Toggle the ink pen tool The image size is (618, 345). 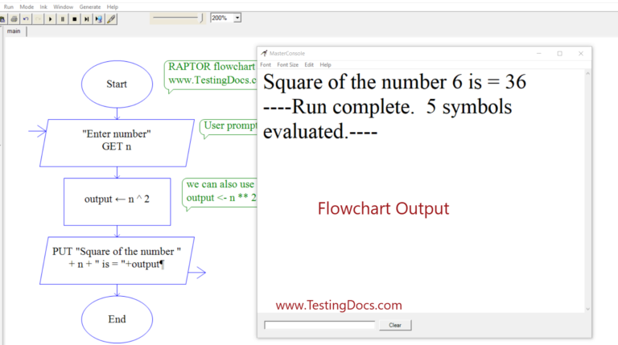pos(111,18)
